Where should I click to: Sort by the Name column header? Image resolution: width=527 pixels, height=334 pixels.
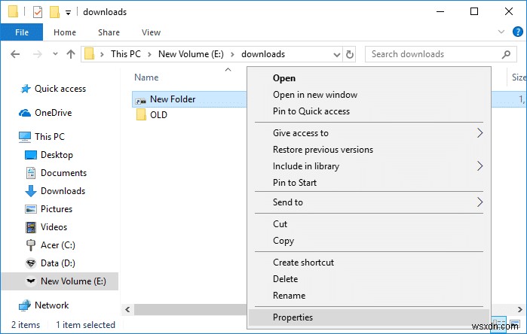tap(146, 77)
